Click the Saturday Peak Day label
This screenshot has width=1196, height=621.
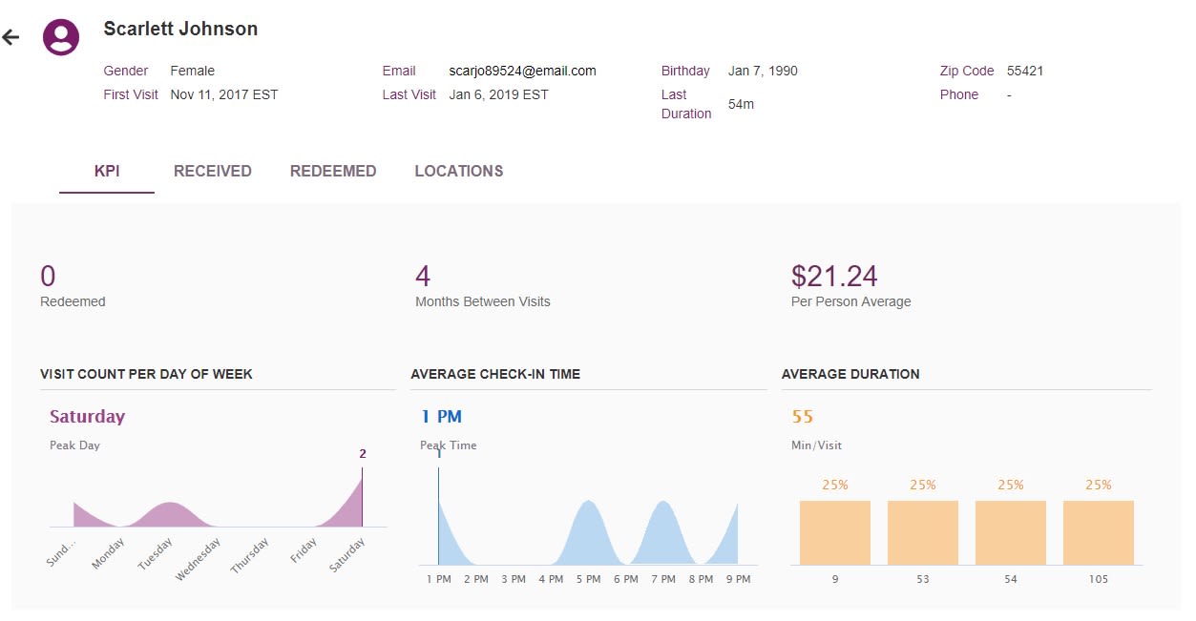[87, 417]
